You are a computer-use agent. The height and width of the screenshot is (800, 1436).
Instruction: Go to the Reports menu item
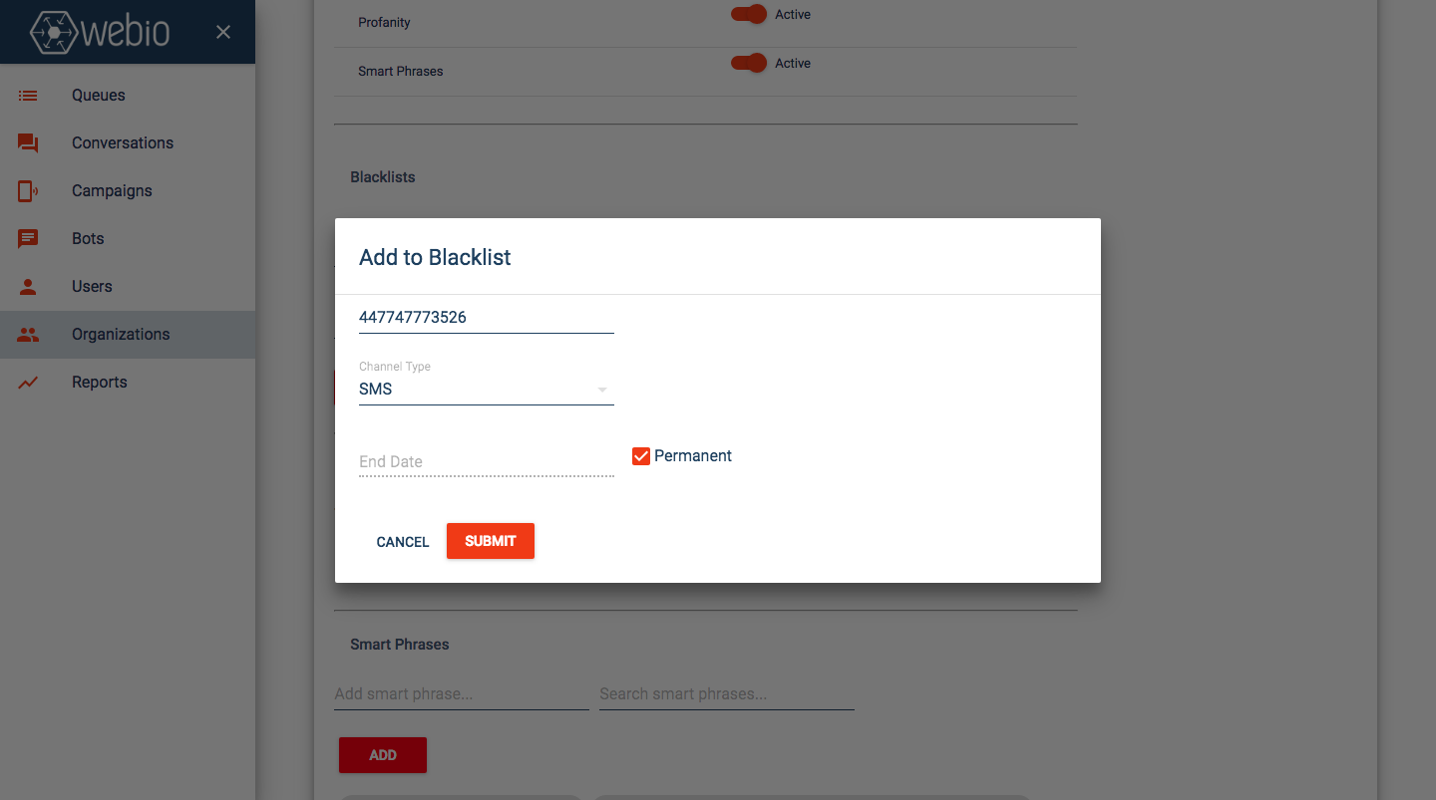(100, 383)
